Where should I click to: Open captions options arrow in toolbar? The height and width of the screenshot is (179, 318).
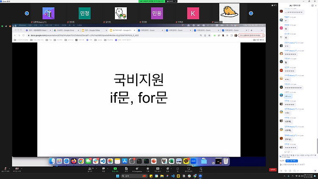pyautogui.click(x=161, y=168)
